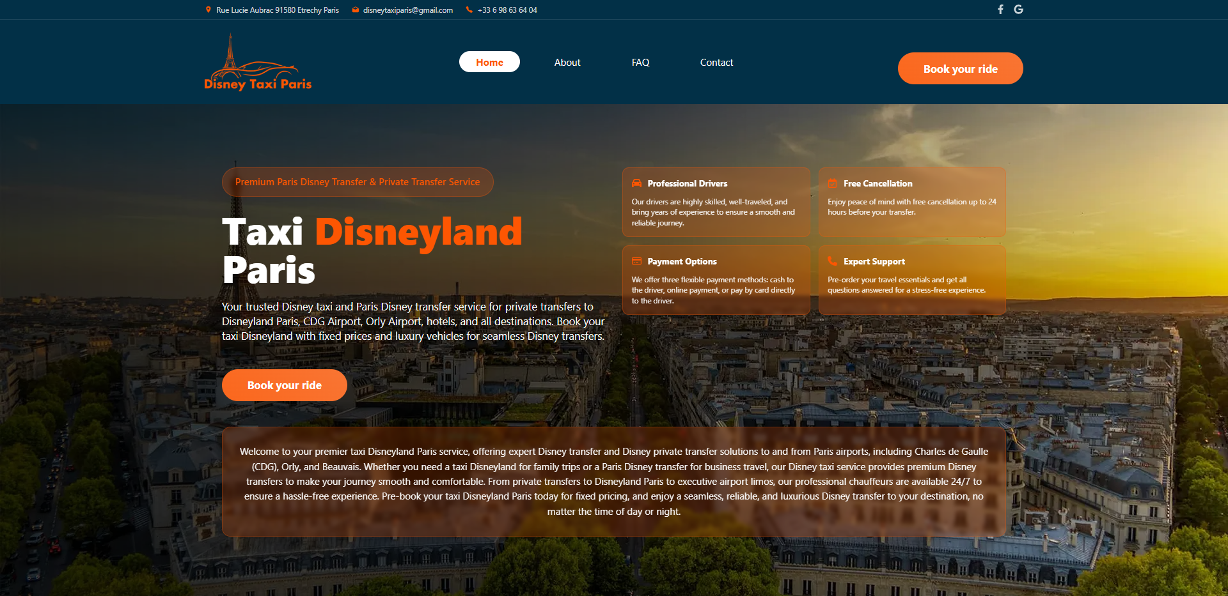The height and width of the screenshot is (596, 1228).
Task: Click the location pin icon before the address
Action: tap(207, 10)
